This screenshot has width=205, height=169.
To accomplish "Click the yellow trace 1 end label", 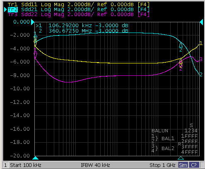I will click(201, 43).
